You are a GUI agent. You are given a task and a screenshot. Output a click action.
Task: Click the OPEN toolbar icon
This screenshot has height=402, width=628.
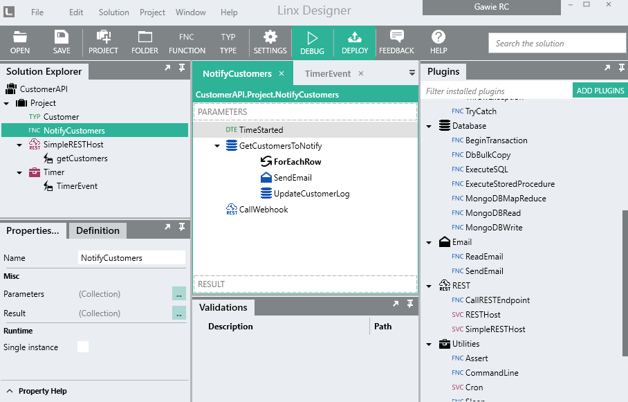tap(20, 42)
